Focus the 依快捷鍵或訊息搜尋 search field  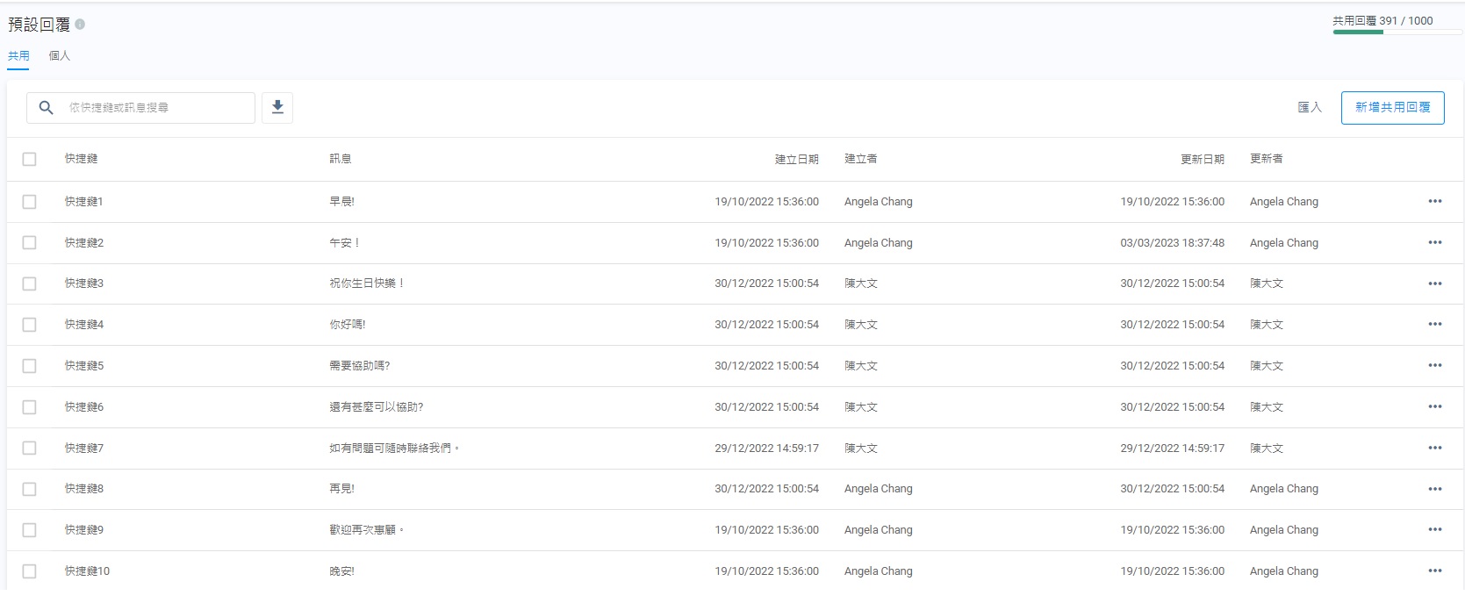pos(154,107)
